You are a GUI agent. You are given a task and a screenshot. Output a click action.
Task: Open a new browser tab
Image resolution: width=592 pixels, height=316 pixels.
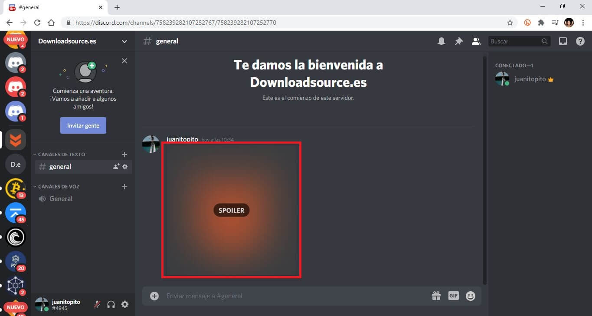pos(117,7)
